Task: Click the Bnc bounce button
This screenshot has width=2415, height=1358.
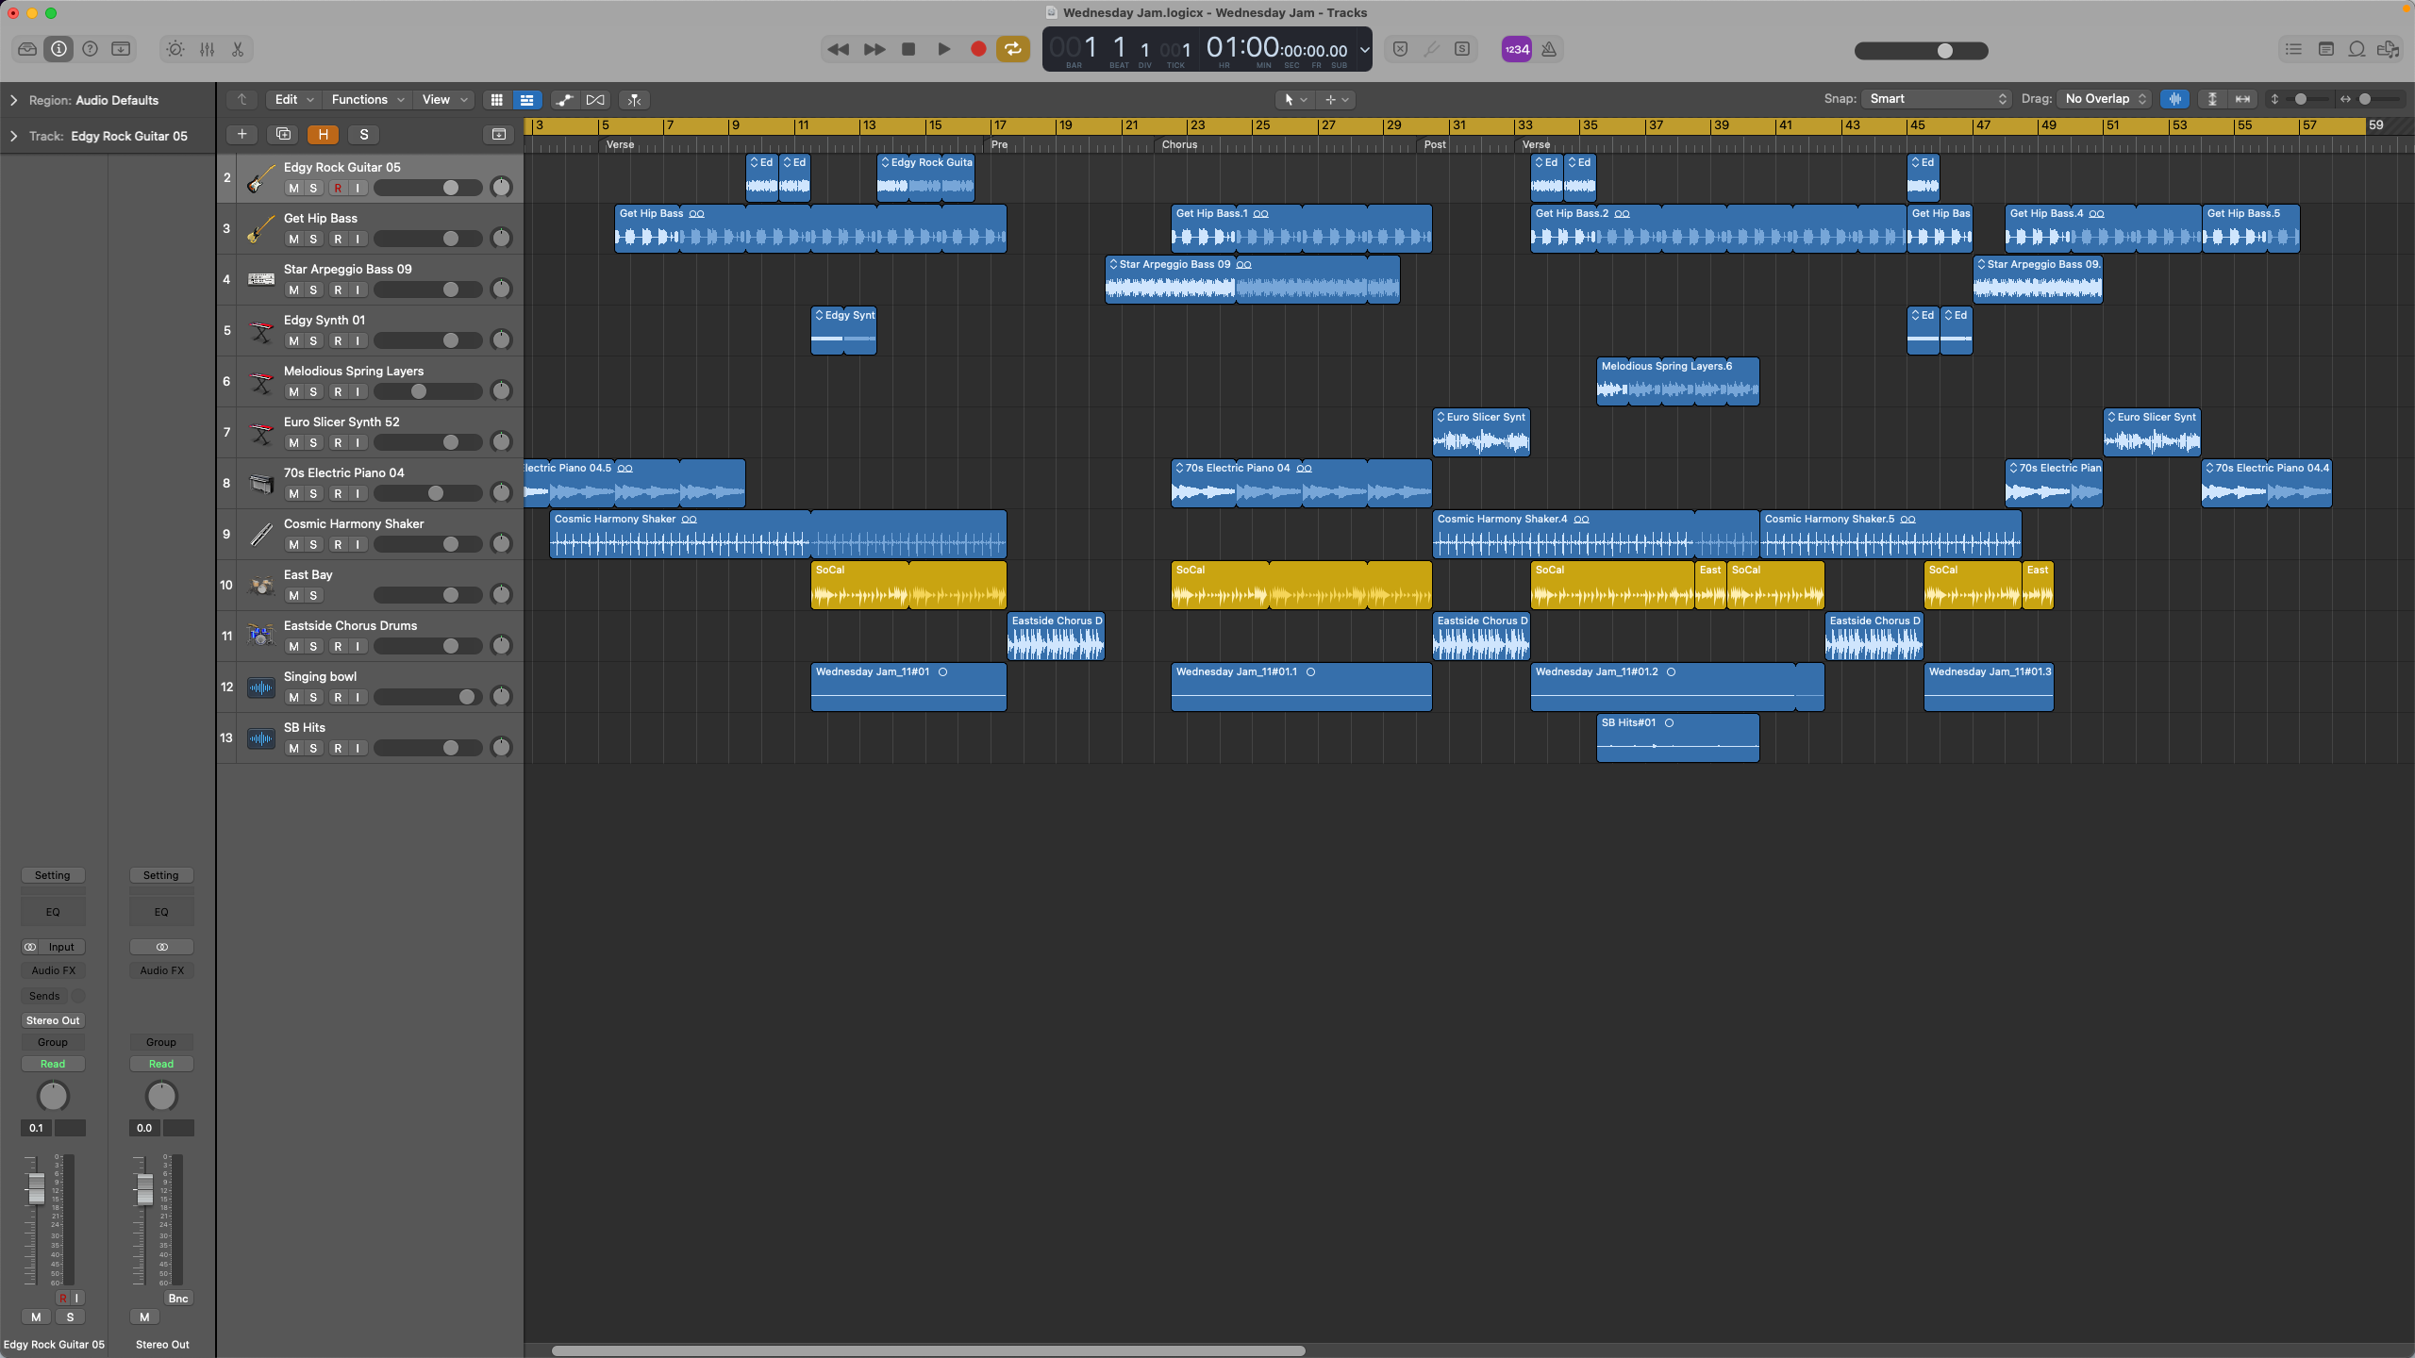Action: [x=178, y=1299]
